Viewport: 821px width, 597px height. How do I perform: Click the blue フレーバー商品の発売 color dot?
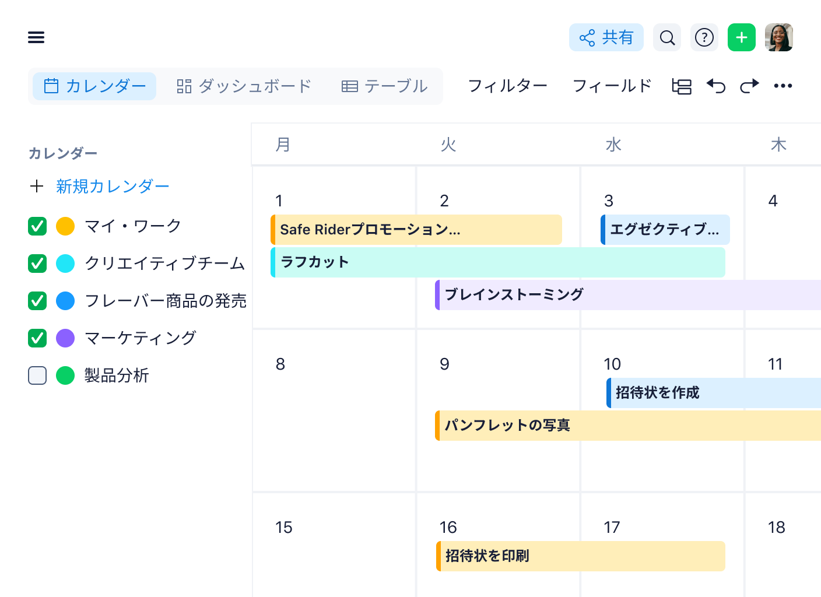65,301
